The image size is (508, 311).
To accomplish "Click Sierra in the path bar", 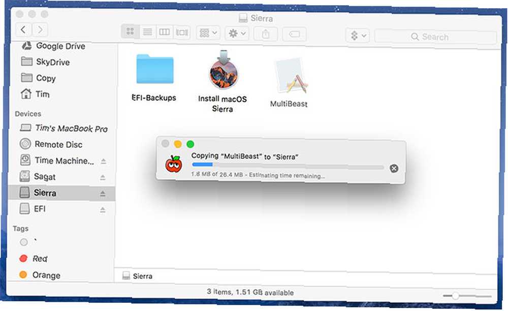I will (138, 276).
